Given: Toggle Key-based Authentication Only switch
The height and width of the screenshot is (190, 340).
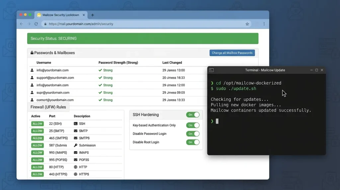Looking at the screenshot, I should point(193,125).
